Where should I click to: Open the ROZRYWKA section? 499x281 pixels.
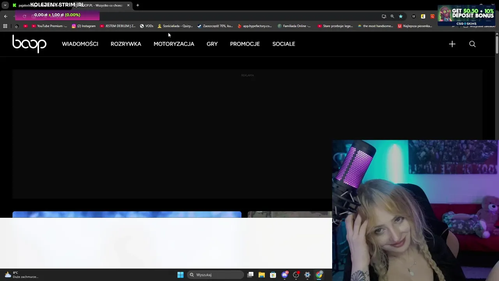pos(126,44)
